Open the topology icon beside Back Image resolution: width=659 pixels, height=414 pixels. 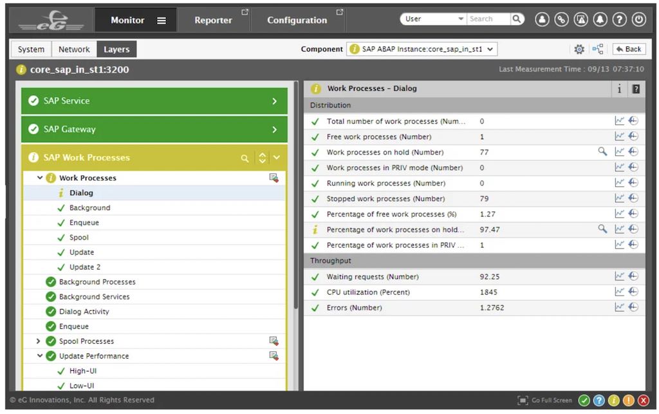(x=598, y=49)
